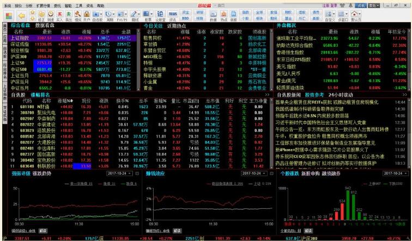Viewport: 412px width, 241px height.
Task: Open the 多窗口 multi-window icon
Action: pos(341,14)
